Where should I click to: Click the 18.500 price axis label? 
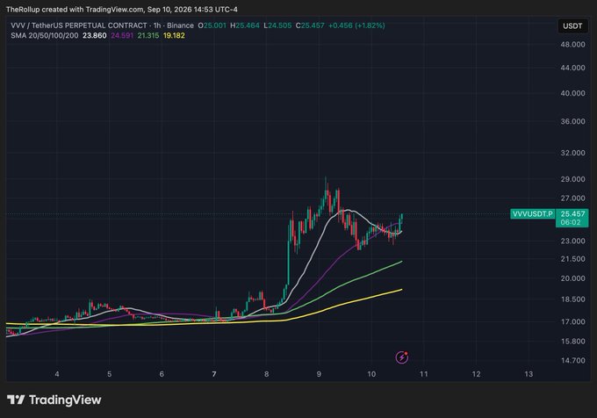click(572, 299)
